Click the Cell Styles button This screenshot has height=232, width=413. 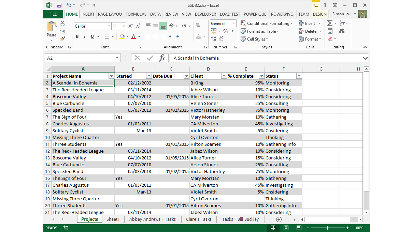254,39
